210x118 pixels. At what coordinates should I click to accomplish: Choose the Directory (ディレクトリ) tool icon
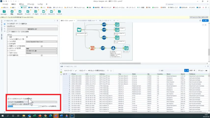tap(28, 11)
